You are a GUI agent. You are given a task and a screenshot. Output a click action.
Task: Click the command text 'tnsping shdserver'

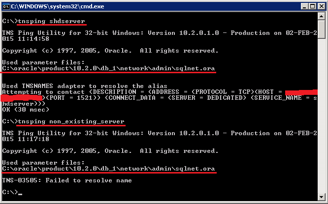click(51, 21)
